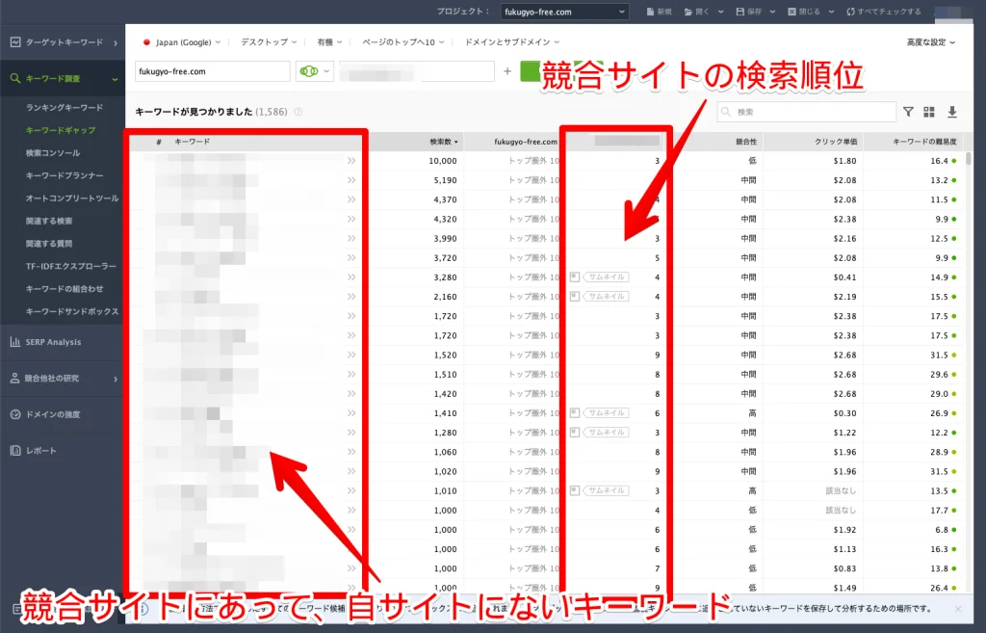986x633 pixels.
Task: Sort by 検索数 column header
Action: point(443,142)
